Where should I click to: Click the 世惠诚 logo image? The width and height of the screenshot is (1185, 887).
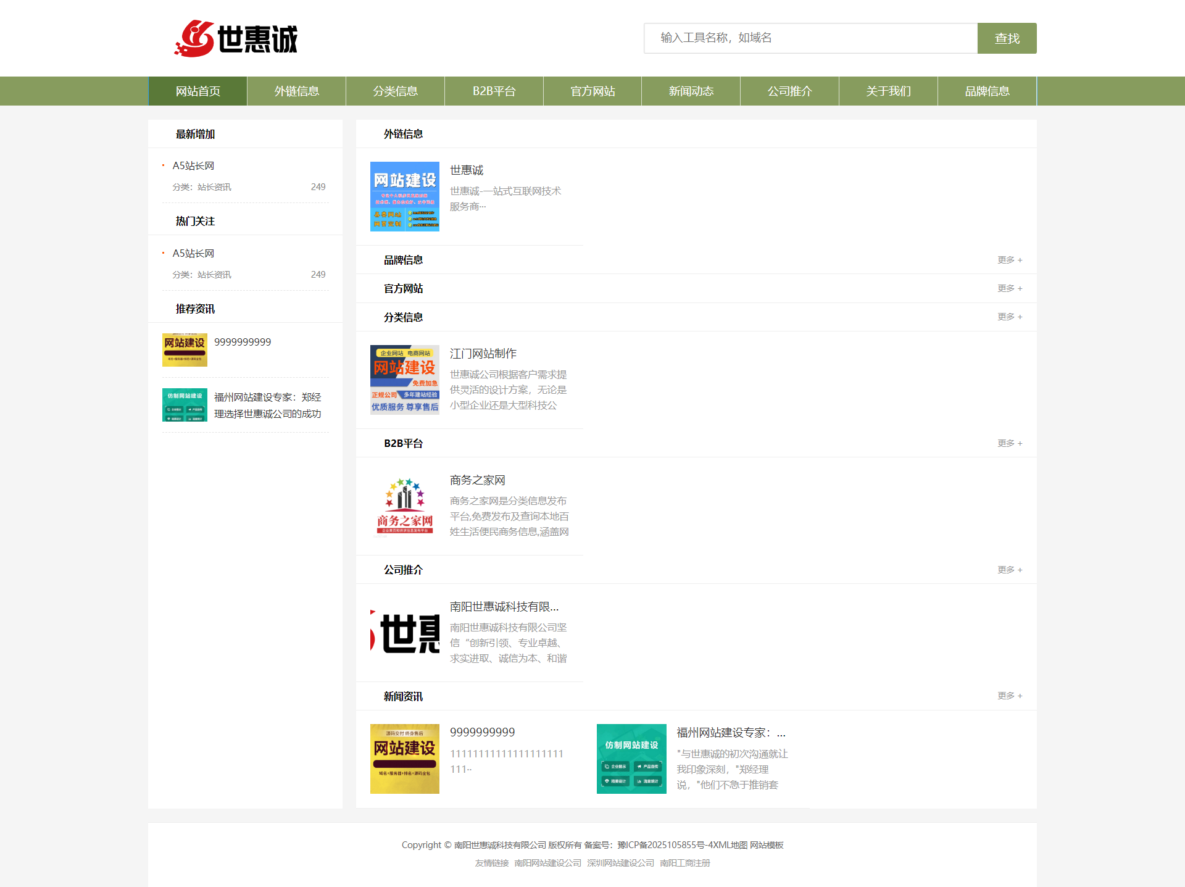(236, 38)
